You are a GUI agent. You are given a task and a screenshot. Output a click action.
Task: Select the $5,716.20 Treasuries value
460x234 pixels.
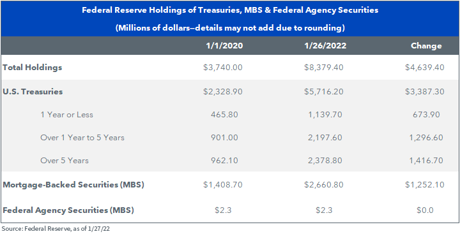(324, 92)
